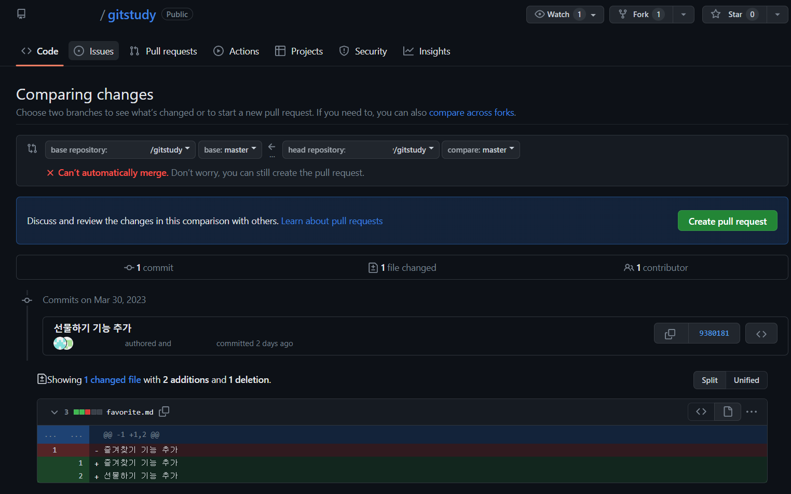Switch diff view to Split
This screenshot has width=791, height=494.
(x=710, y=380)
